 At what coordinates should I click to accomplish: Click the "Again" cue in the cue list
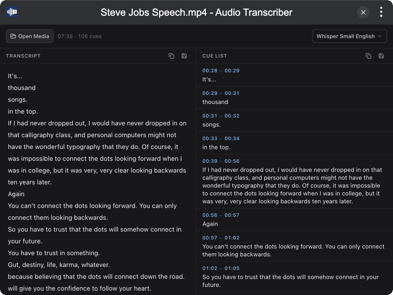pyautogui.click(x=210, y=224)
